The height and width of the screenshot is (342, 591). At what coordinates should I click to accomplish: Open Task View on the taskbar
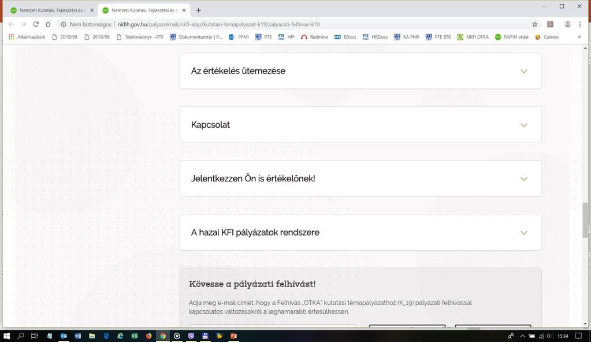34,336
